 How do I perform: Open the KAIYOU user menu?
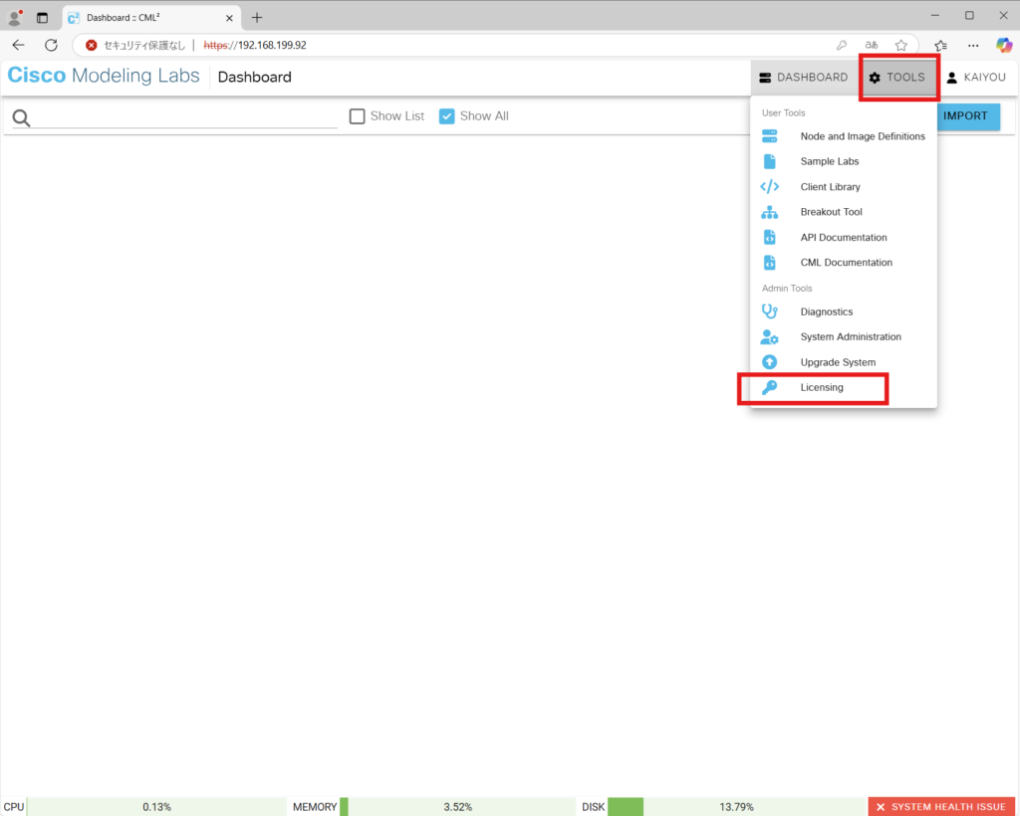976,78
